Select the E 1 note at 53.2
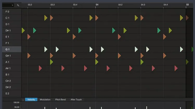195x109 pixels. click(x=29, y=37)
